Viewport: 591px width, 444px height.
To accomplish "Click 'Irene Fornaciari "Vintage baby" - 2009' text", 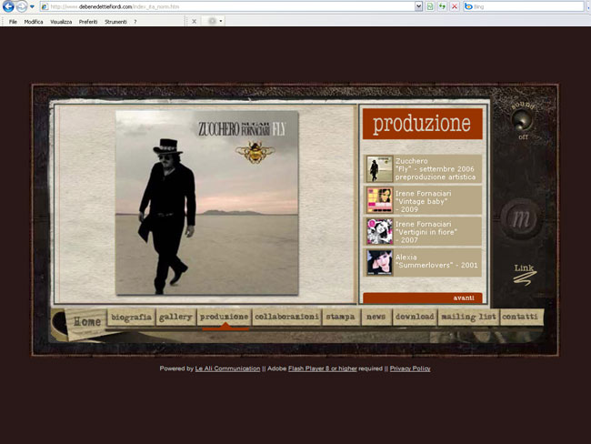I will click(x=423, y=201).
